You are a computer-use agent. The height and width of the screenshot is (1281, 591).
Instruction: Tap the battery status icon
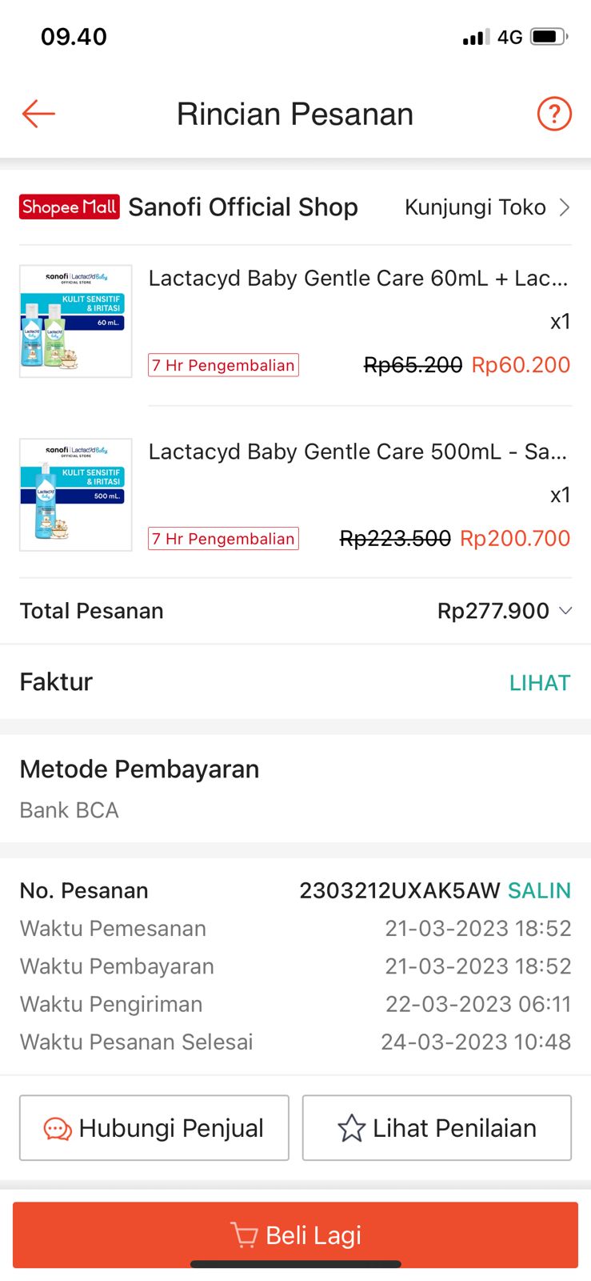pyautogui.click(x=549, y=37)
